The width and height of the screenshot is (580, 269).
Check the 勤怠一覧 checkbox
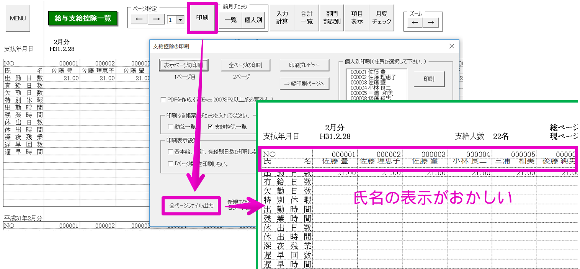pyautogui.click(x=171, y=127)
